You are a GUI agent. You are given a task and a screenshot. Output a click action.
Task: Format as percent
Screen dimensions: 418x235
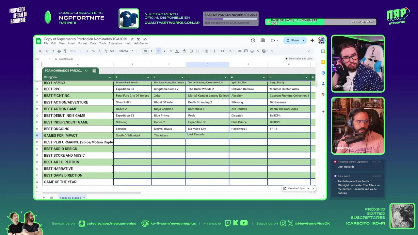pos(93,51)
